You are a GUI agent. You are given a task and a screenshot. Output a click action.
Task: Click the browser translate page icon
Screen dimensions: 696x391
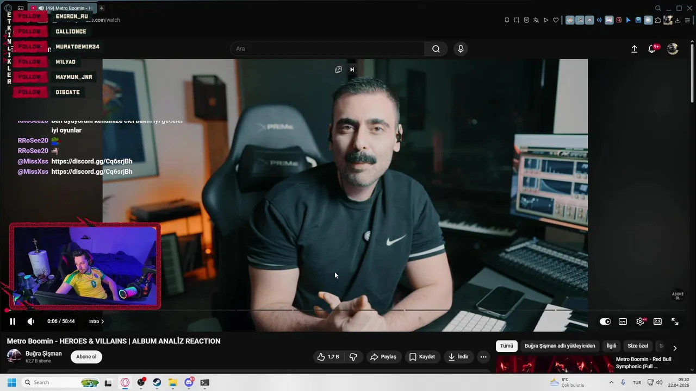click(x=536, y=20)
